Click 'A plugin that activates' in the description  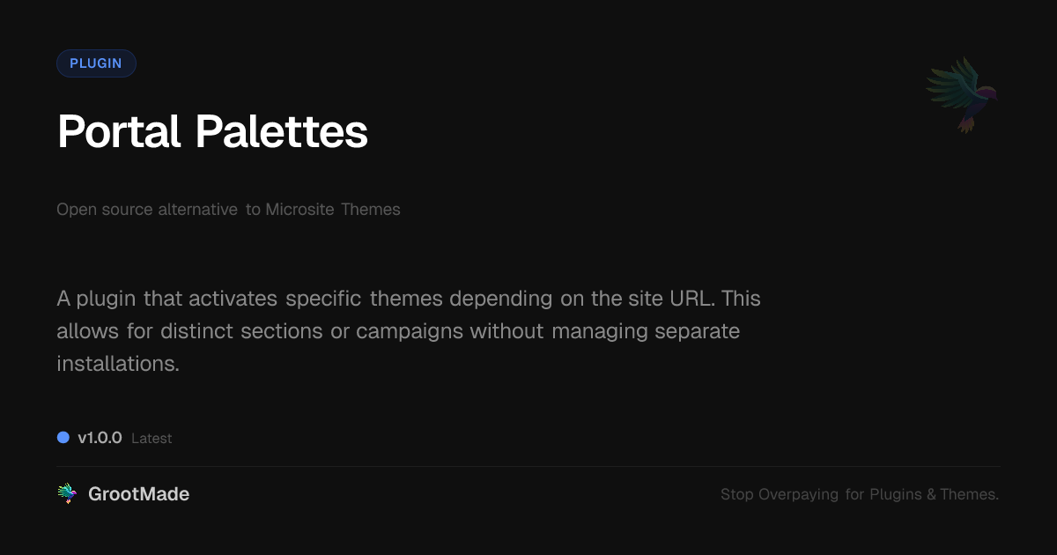[167, 299]
